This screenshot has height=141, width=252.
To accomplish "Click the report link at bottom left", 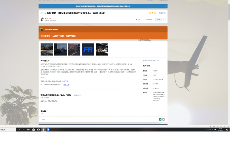I will (43, 119).
